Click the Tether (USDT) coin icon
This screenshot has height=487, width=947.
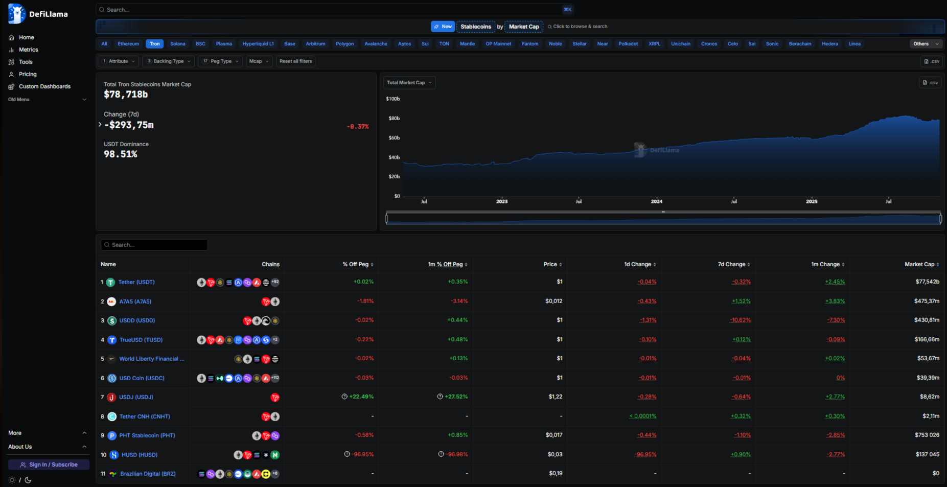110,283
